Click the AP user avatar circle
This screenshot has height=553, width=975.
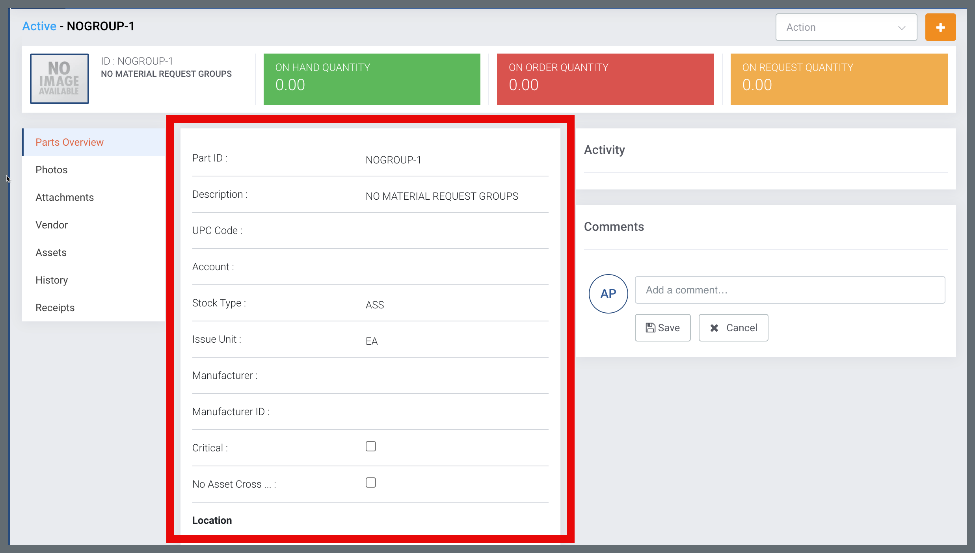[608, 293]
